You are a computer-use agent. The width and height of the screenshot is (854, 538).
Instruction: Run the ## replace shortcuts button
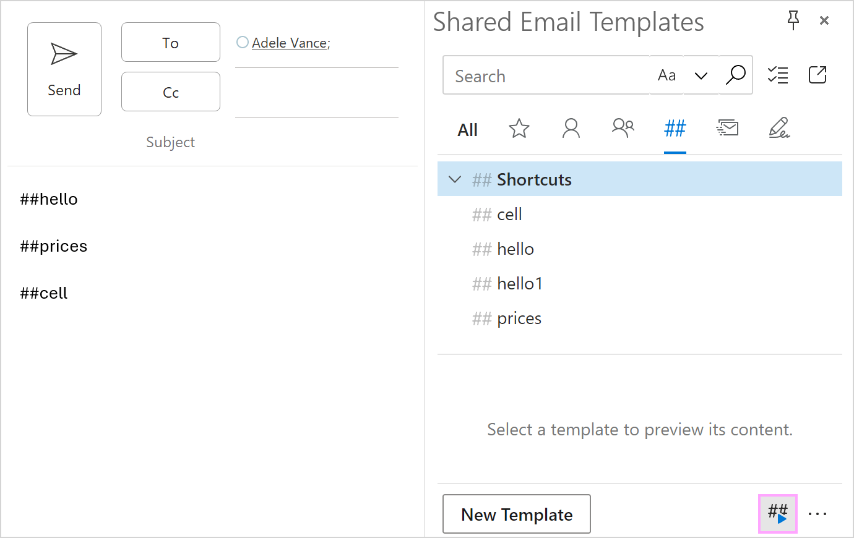(x=778, y=514)
